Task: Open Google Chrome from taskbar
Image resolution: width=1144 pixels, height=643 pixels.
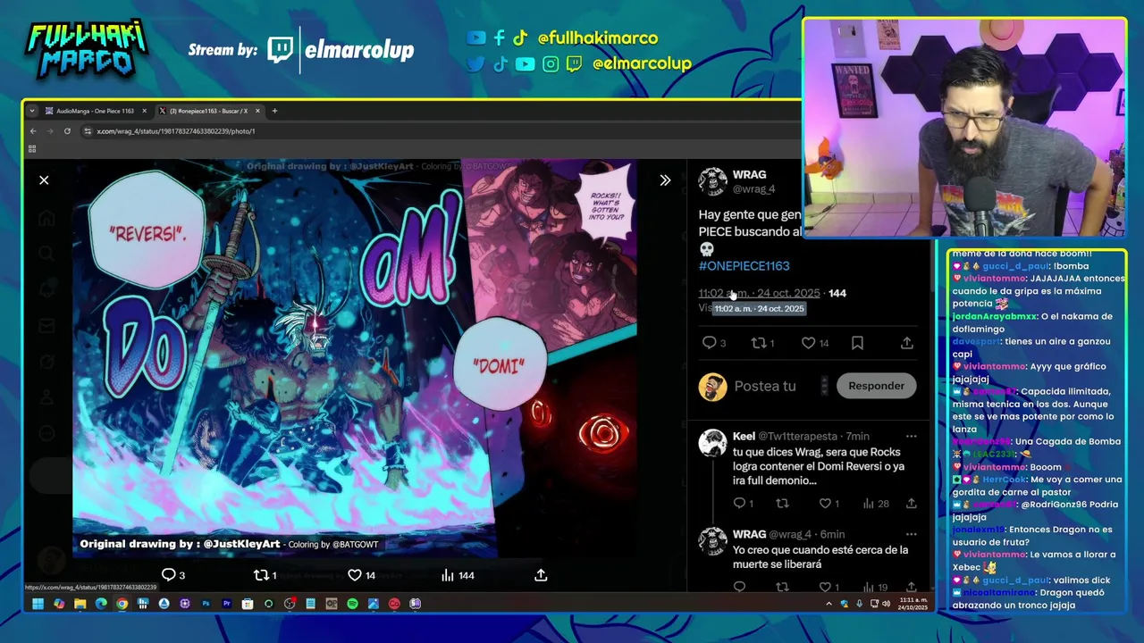Action: 122,604
